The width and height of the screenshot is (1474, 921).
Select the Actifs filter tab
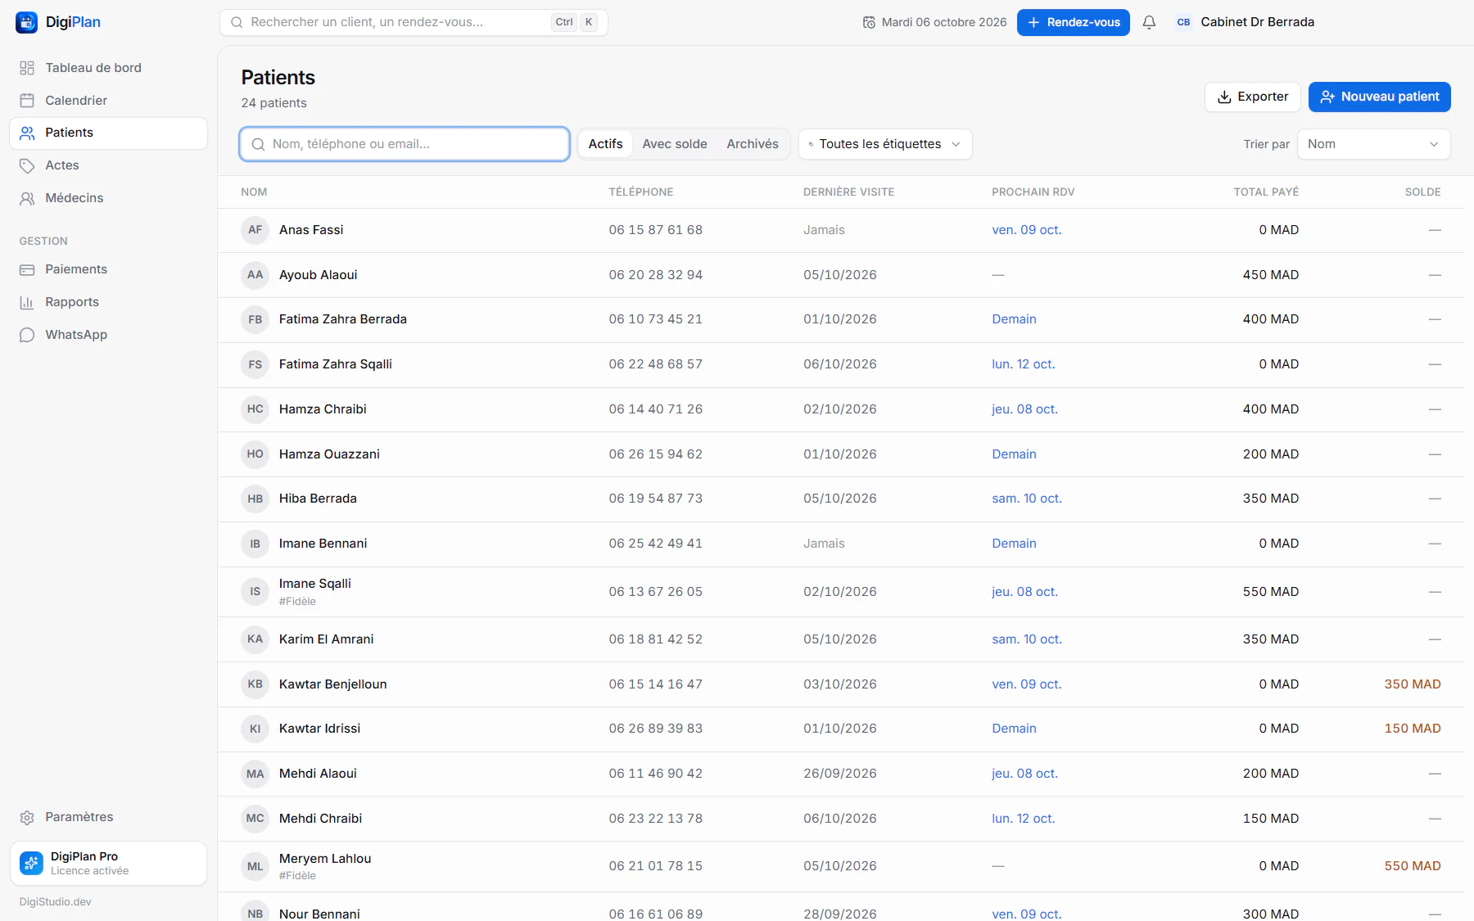[x=605, y=144]
